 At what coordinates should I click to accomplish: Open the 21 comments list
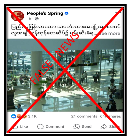coord(84,116)
